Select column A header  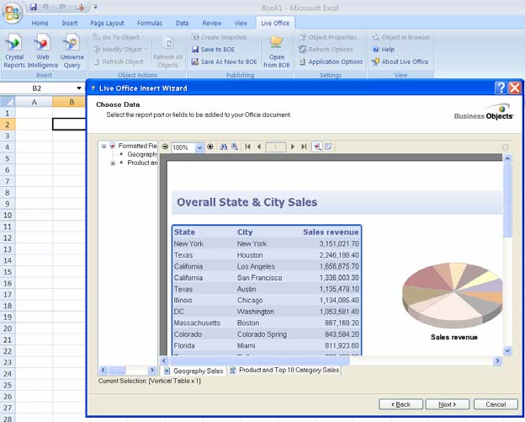pyautogui.click(x=34, y=102)
